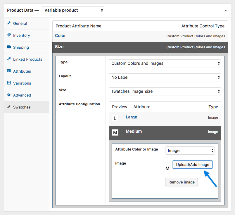235x215 pixels.
Task: Click the Inventory tag icon
Action: click(x=9, y=35)
